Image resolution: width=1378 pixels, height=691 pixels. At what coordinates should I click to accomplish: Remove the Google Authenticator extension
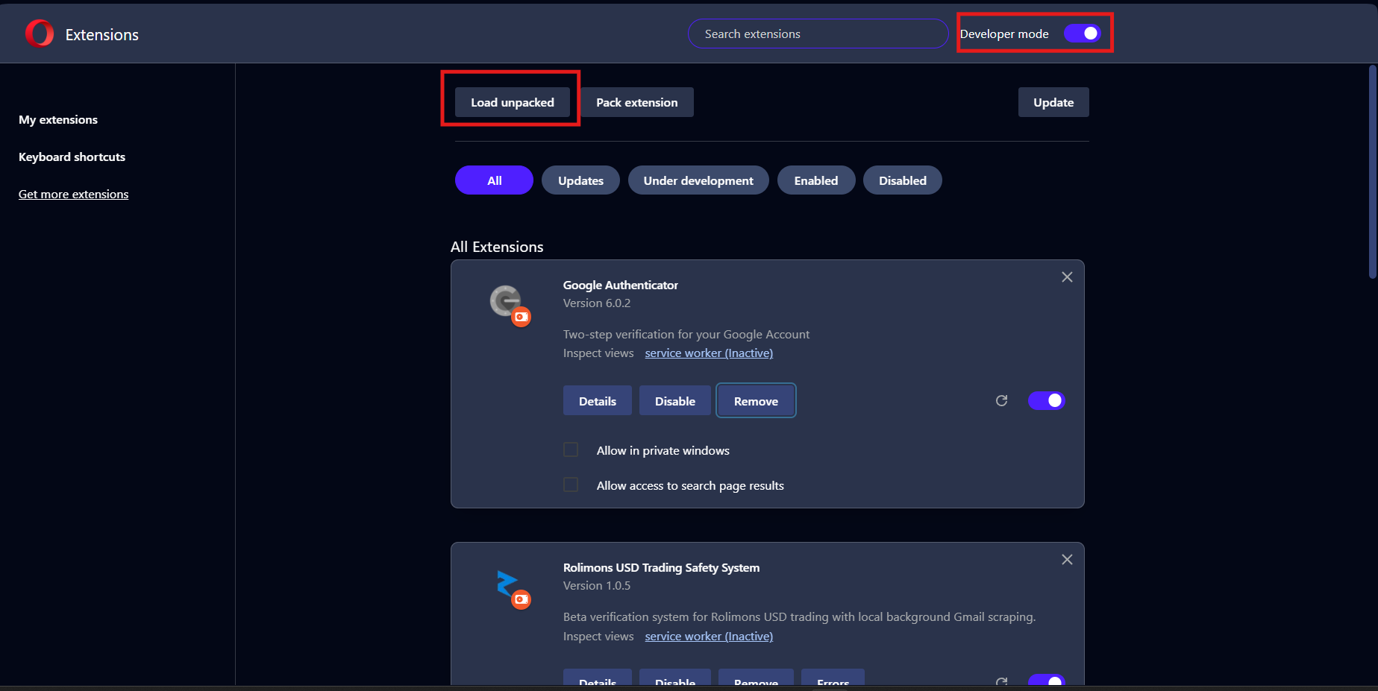(756, 401)
